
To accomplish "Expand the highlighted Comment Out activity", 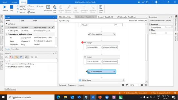I will (x=114, y=72).
